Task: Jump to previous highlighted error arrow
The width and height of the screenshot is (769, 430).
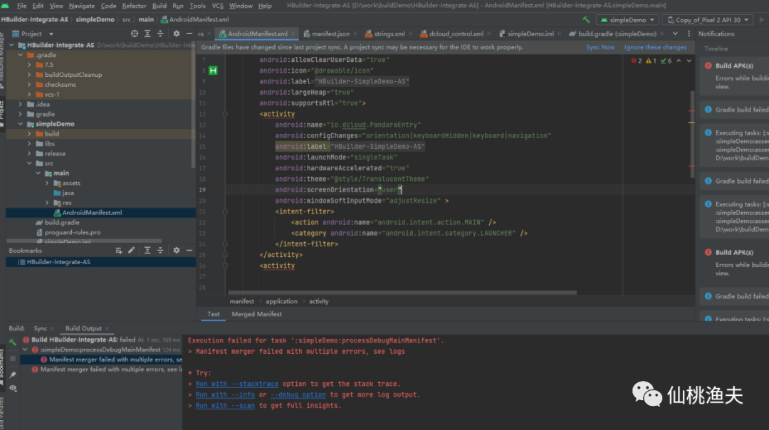Action: [x=679, y=61]
